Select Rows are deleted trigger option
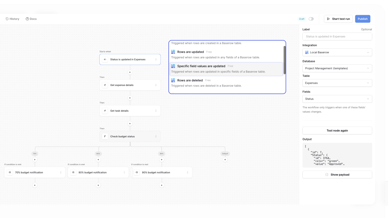 226,83
